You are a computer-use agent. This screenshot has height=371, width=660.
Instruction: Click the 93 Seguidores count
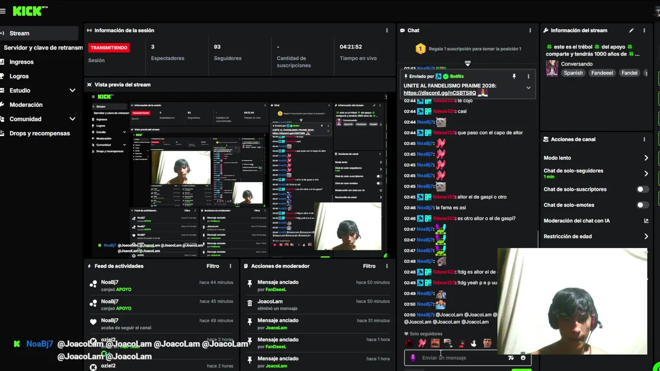[217, 47]
